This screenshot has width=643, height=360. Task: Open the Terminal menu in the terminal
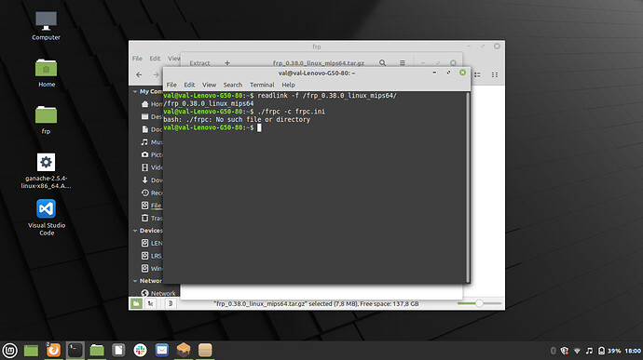click(262, 85)
